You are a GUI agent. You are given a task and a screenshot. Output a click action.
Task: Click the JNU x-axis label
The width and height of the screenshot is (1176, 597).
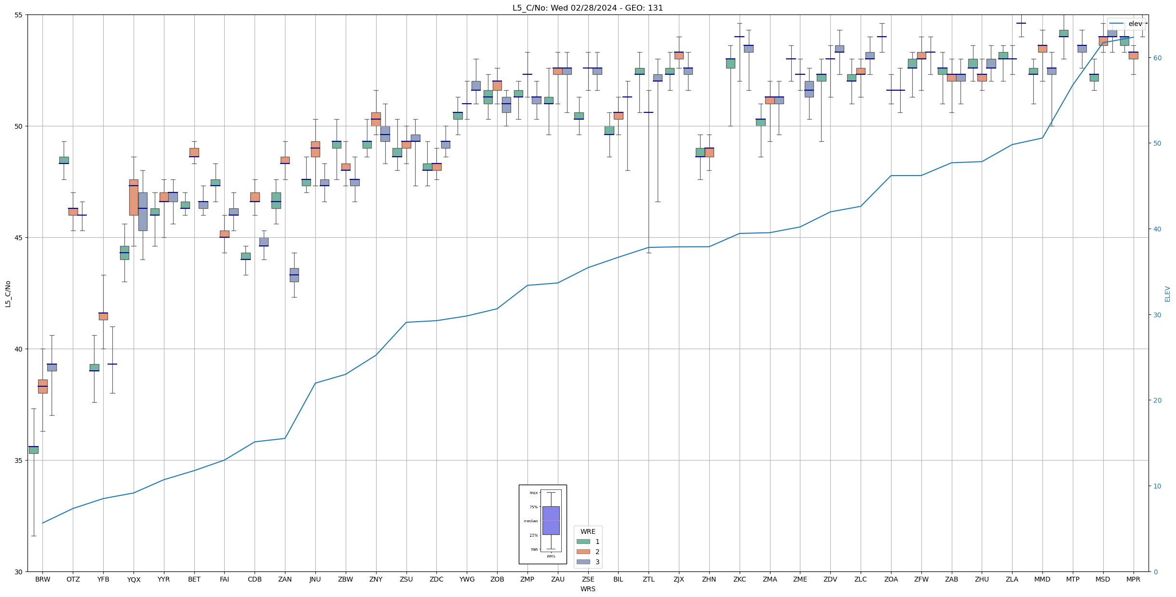coord(315,579)
